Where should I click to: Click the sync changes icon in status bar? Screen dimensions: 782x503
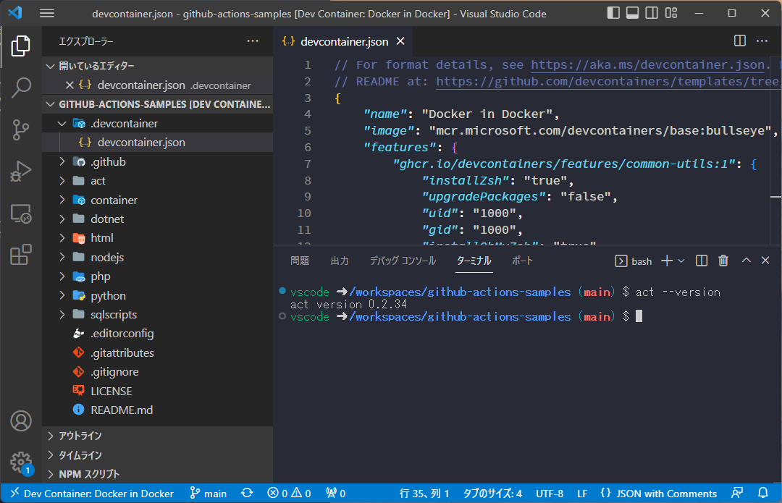click(x=247, y=493)
